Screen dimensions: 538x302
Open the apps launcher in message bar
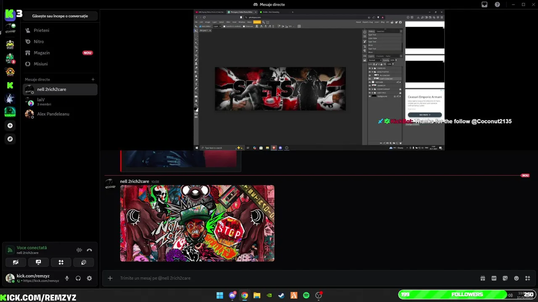click(x=528, y=278)
